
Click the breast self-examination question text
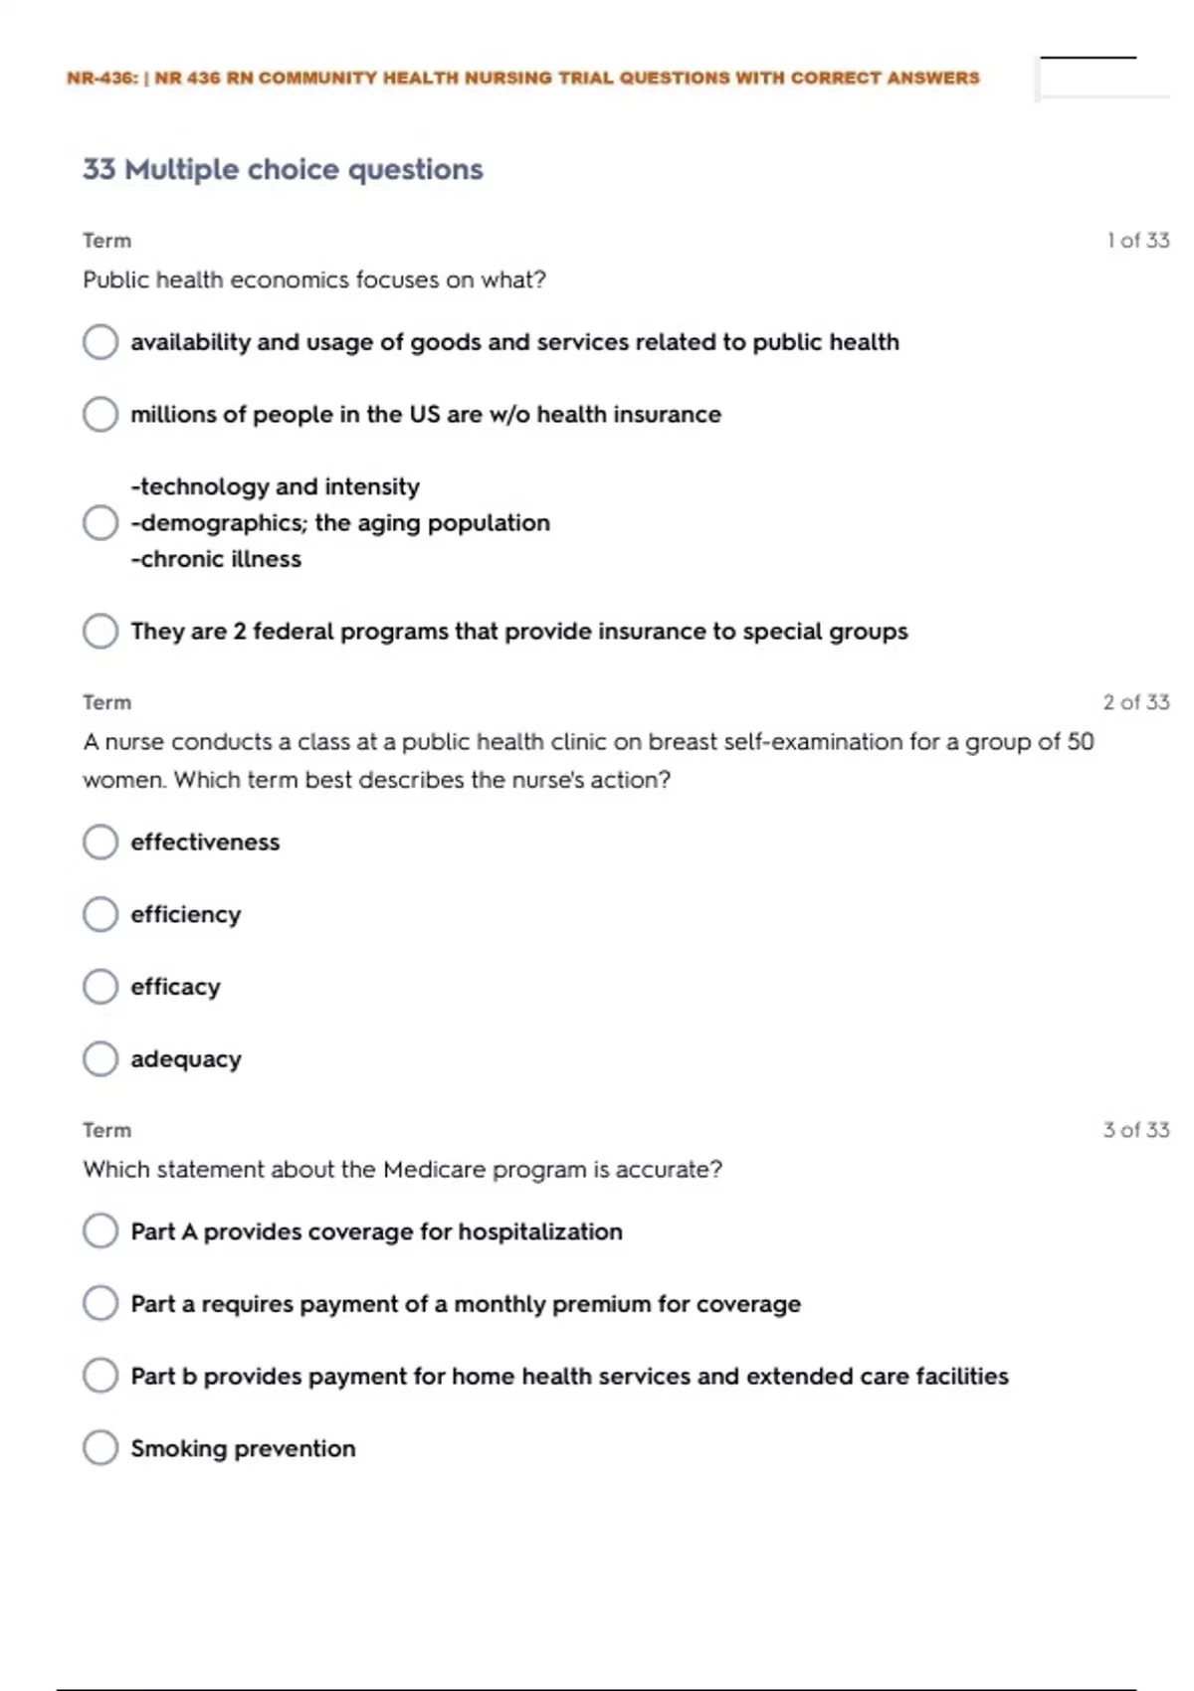coord(587,760)
